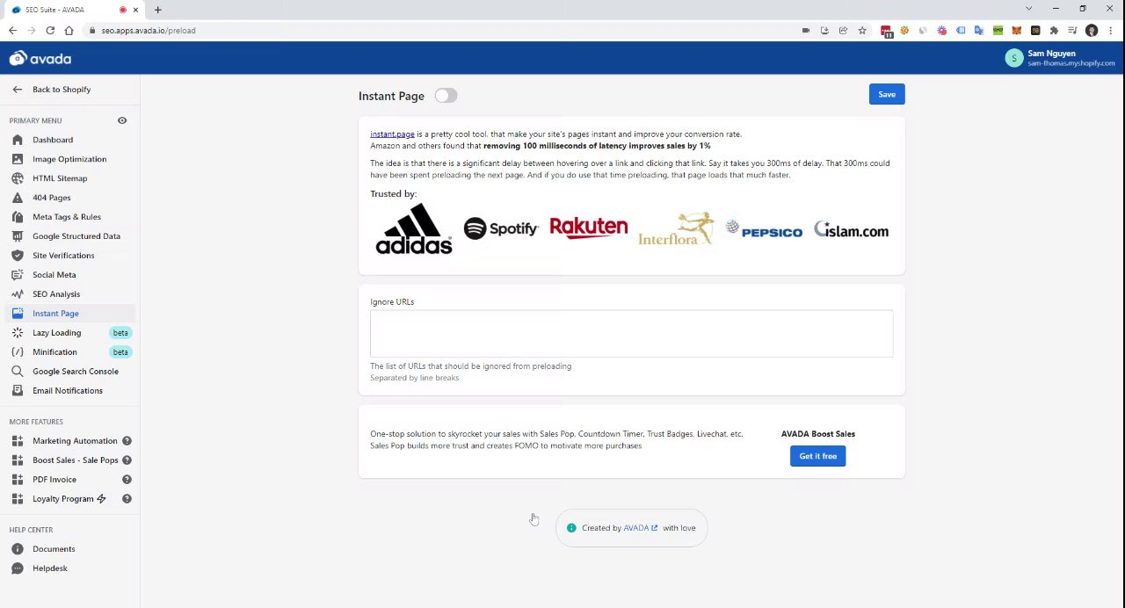Image resolution: width=1125 pixels, height=608 pixels.
Task: Click the Dashboard home icon
Action: (x=18, y=140)
